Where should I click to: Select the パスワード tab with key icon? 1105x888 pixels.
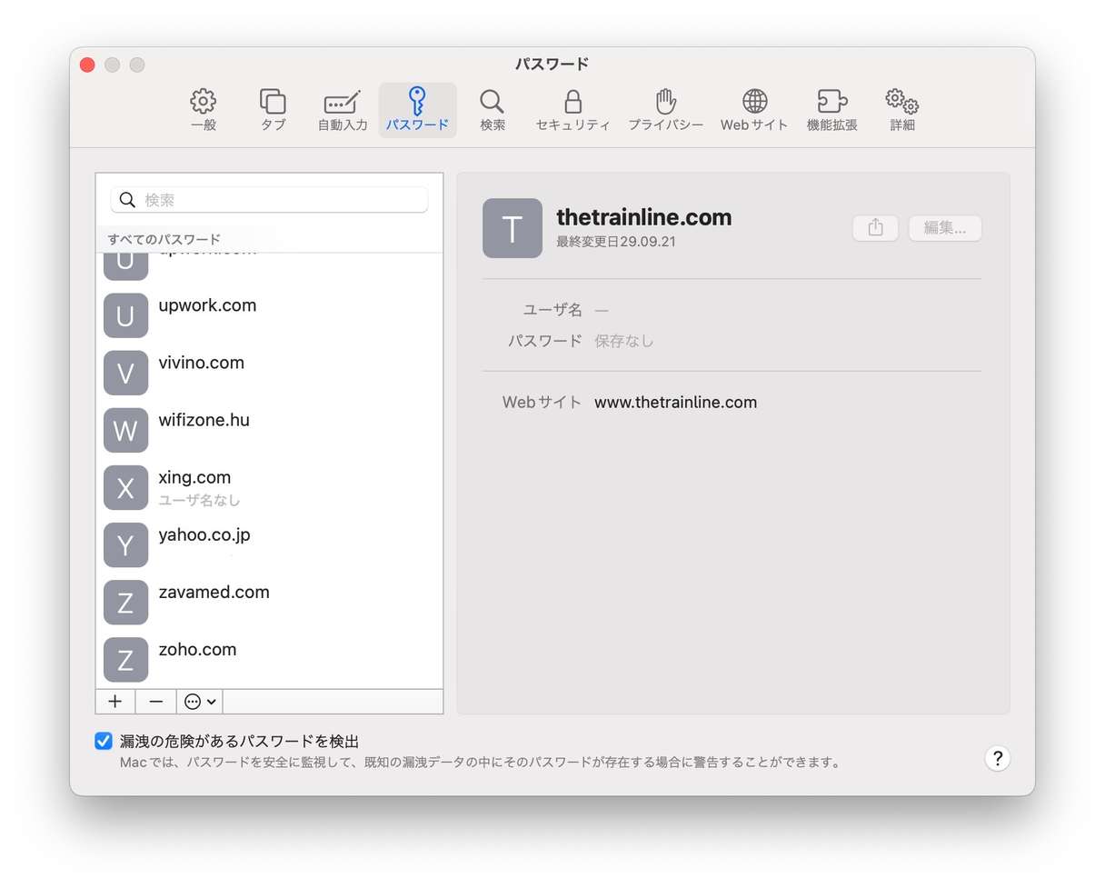[417, 110]
